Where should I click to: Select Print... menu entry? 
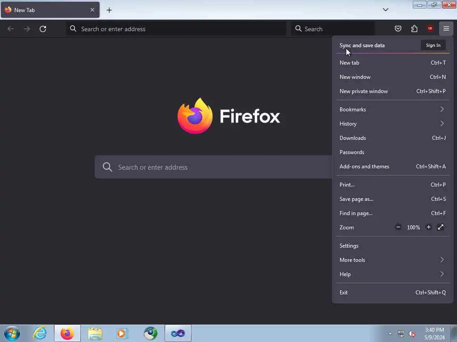(392, 185)
